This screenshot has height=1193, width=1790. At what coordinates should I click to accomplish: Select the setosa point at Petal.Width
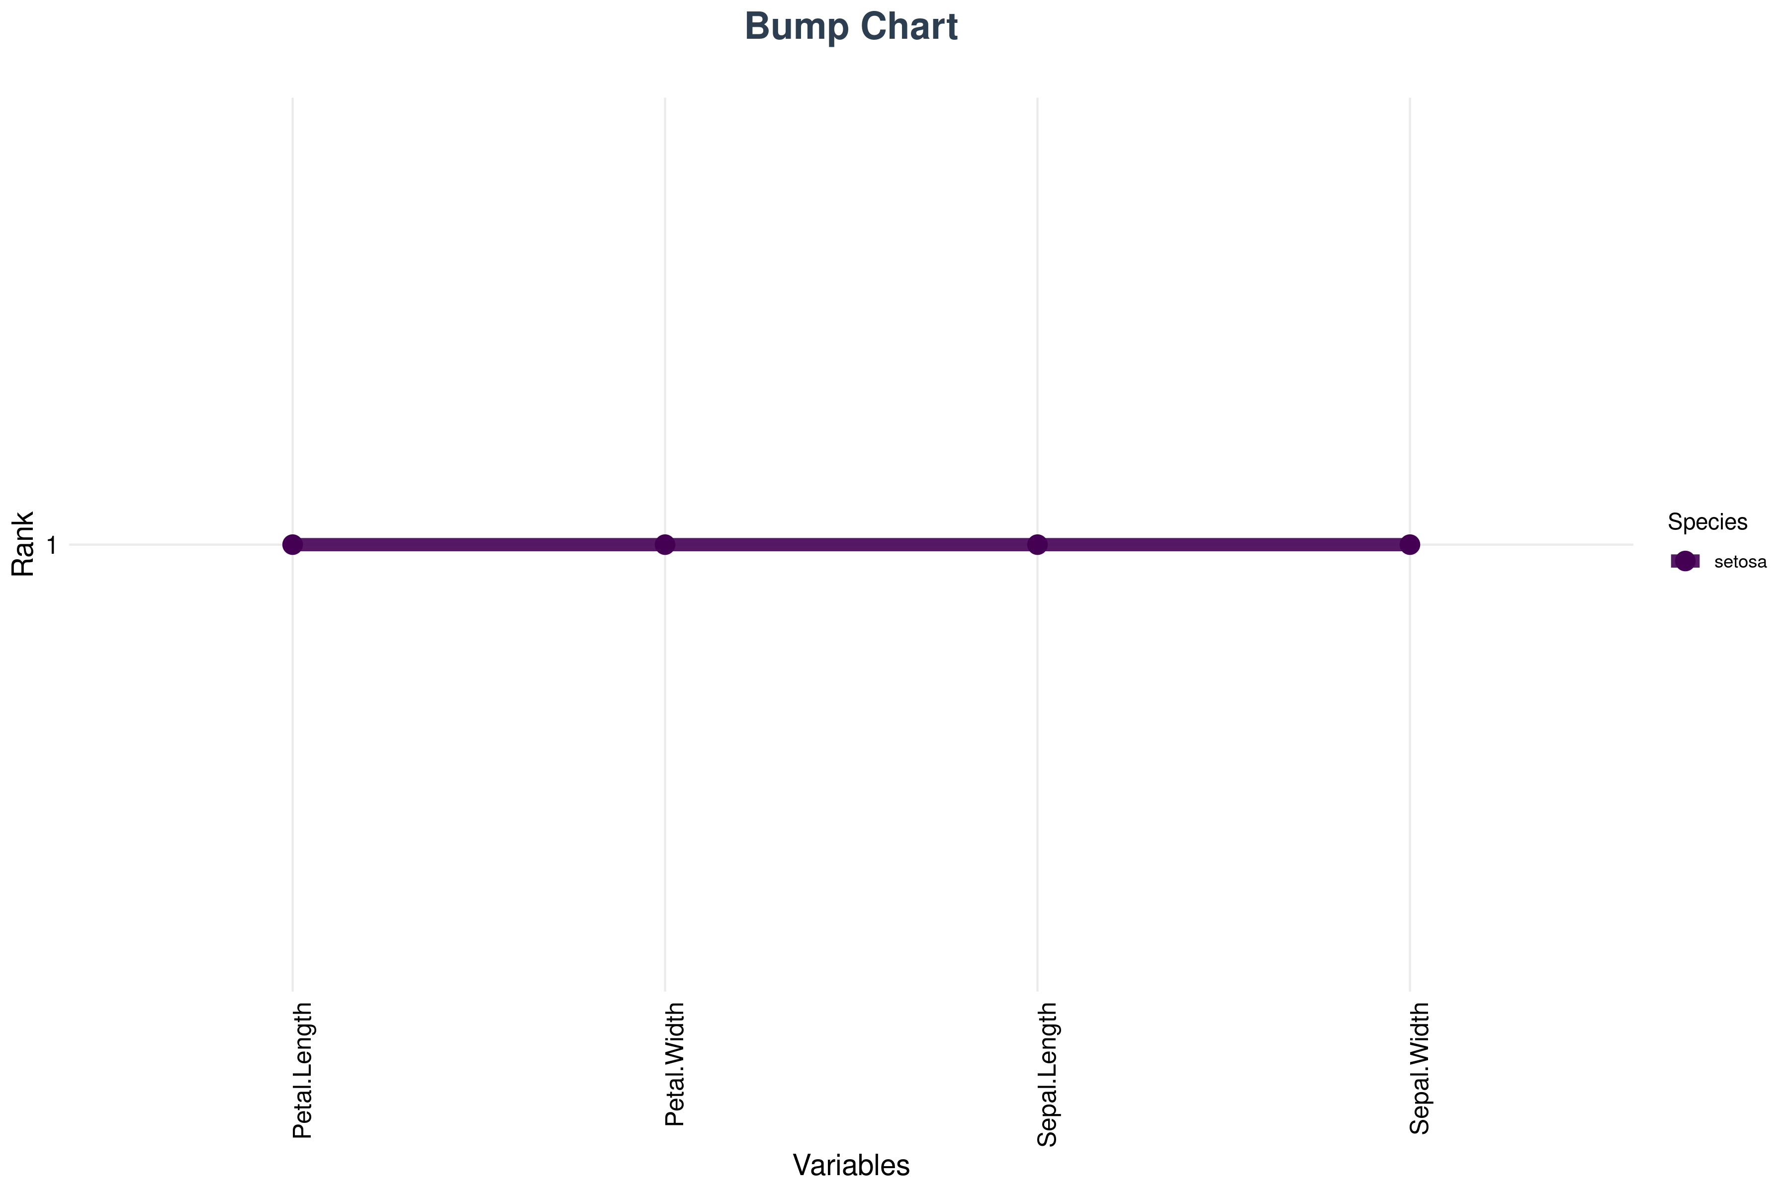[x=665, y=545]
